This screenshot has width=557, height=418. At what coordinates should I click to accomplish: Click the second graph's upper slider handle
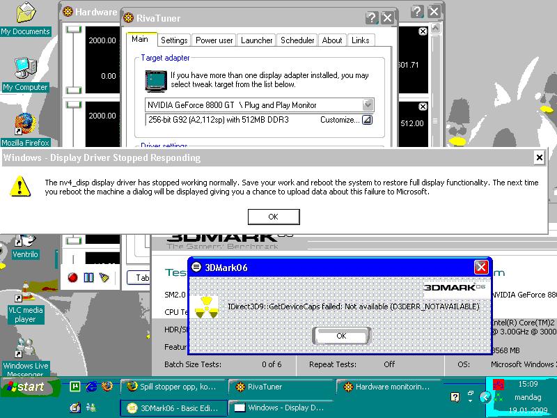click(x=74, y=104)
